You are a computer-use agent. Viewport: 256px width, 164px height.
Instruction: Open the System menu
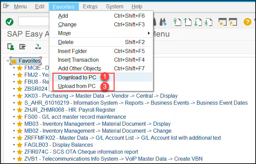(x=115, y=7)
